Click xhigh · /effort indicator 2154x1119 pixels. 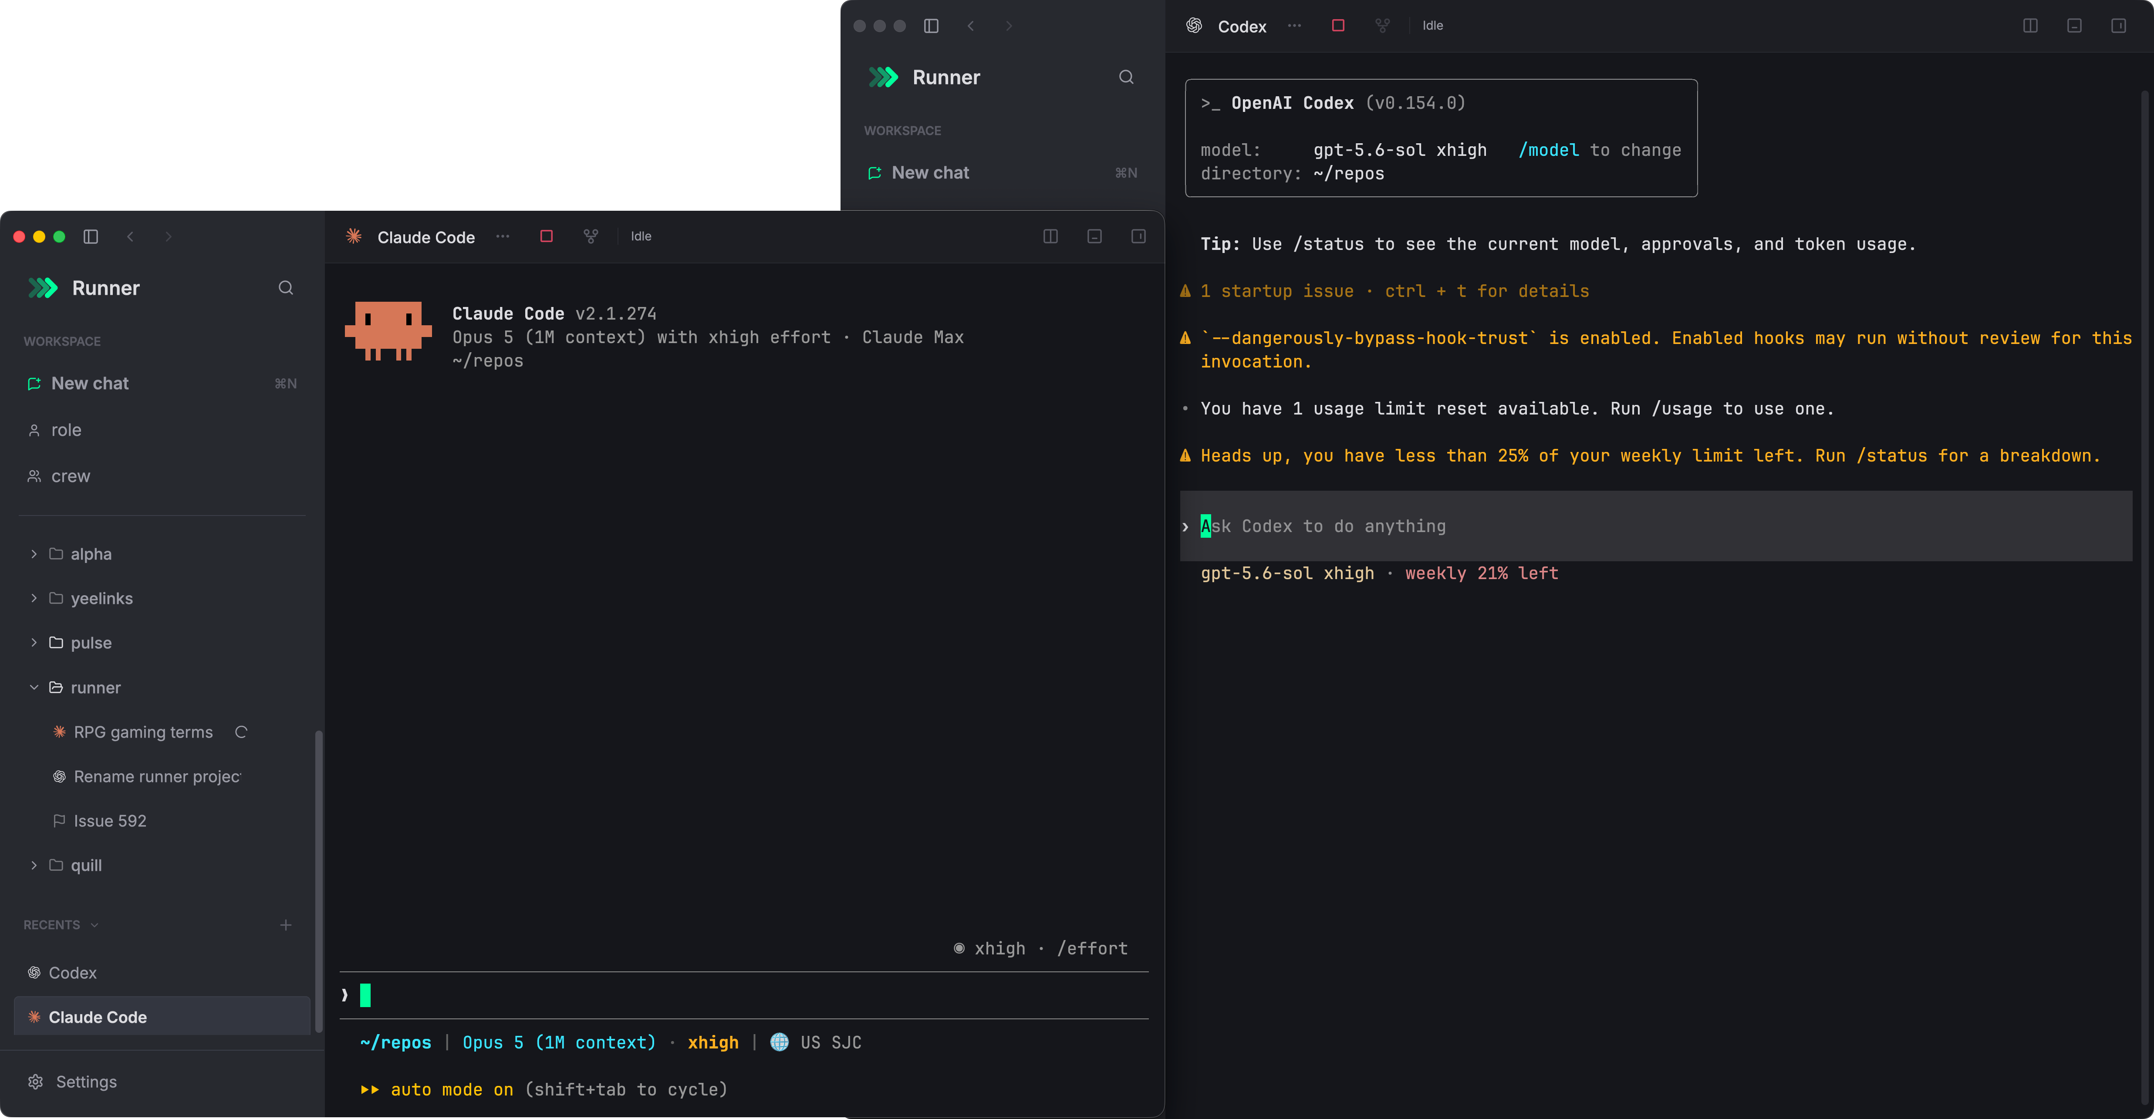click(1041, 948)
